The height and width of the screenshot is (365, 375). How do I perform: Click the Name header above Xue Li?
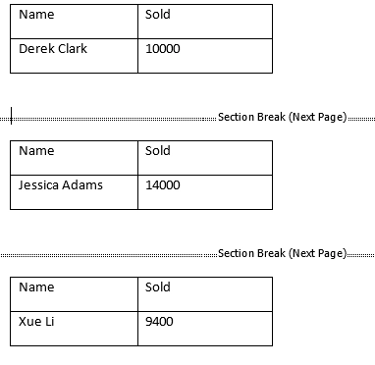pos(74,294)
